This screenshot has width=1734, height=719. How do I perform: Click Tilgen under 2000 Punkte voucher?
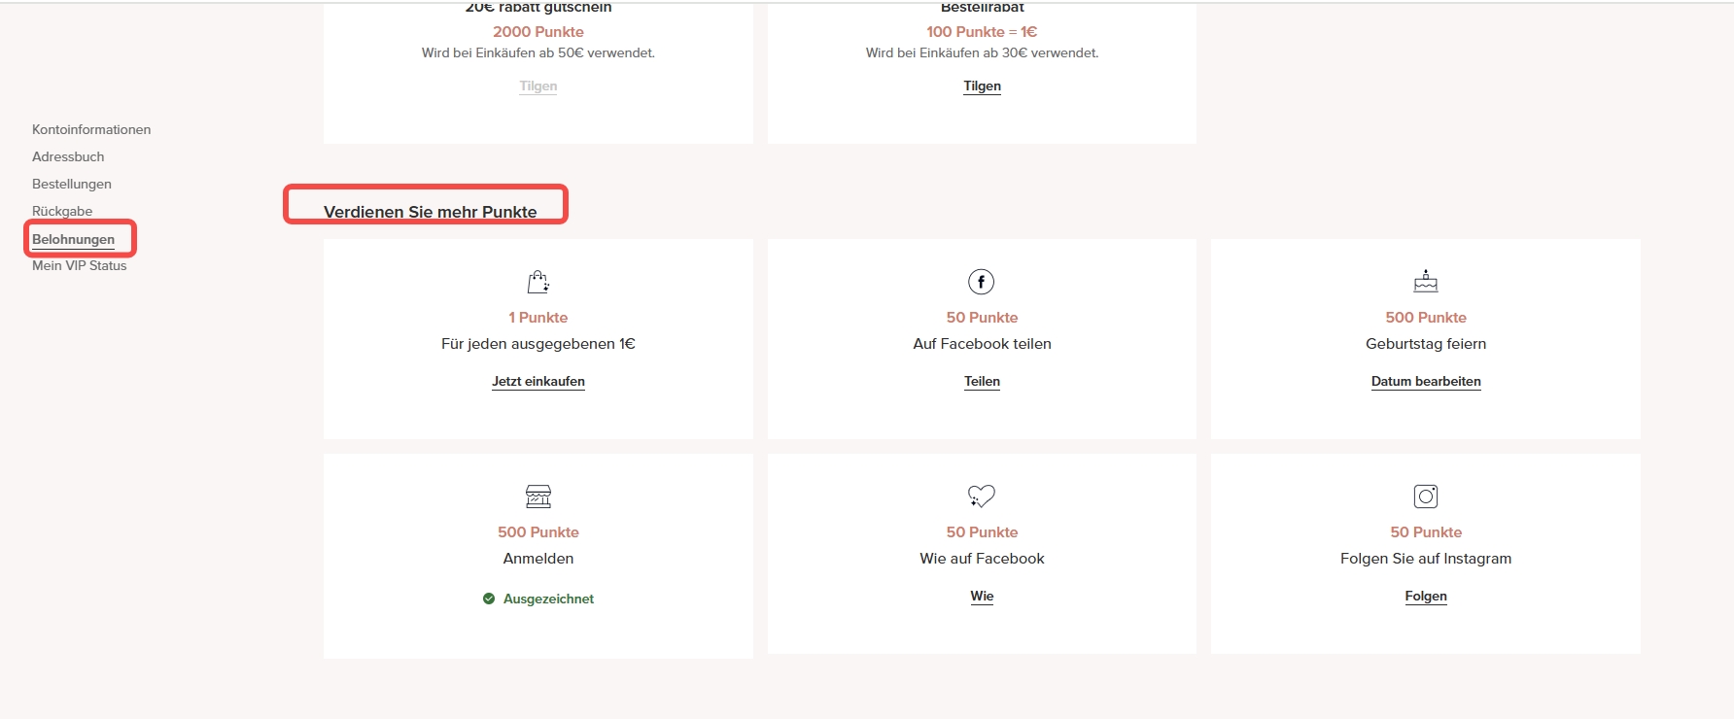pos(538,86)
